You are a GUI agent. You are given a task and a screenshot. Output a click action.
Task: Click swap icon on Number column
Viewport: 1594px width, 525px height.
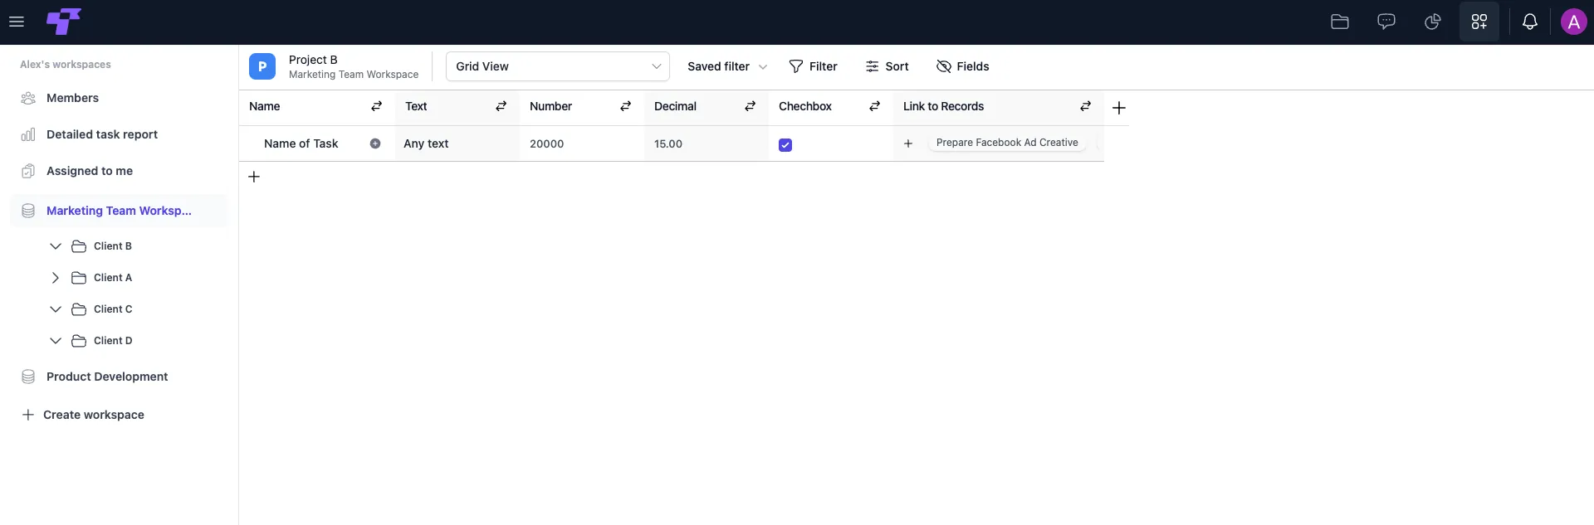626,106
